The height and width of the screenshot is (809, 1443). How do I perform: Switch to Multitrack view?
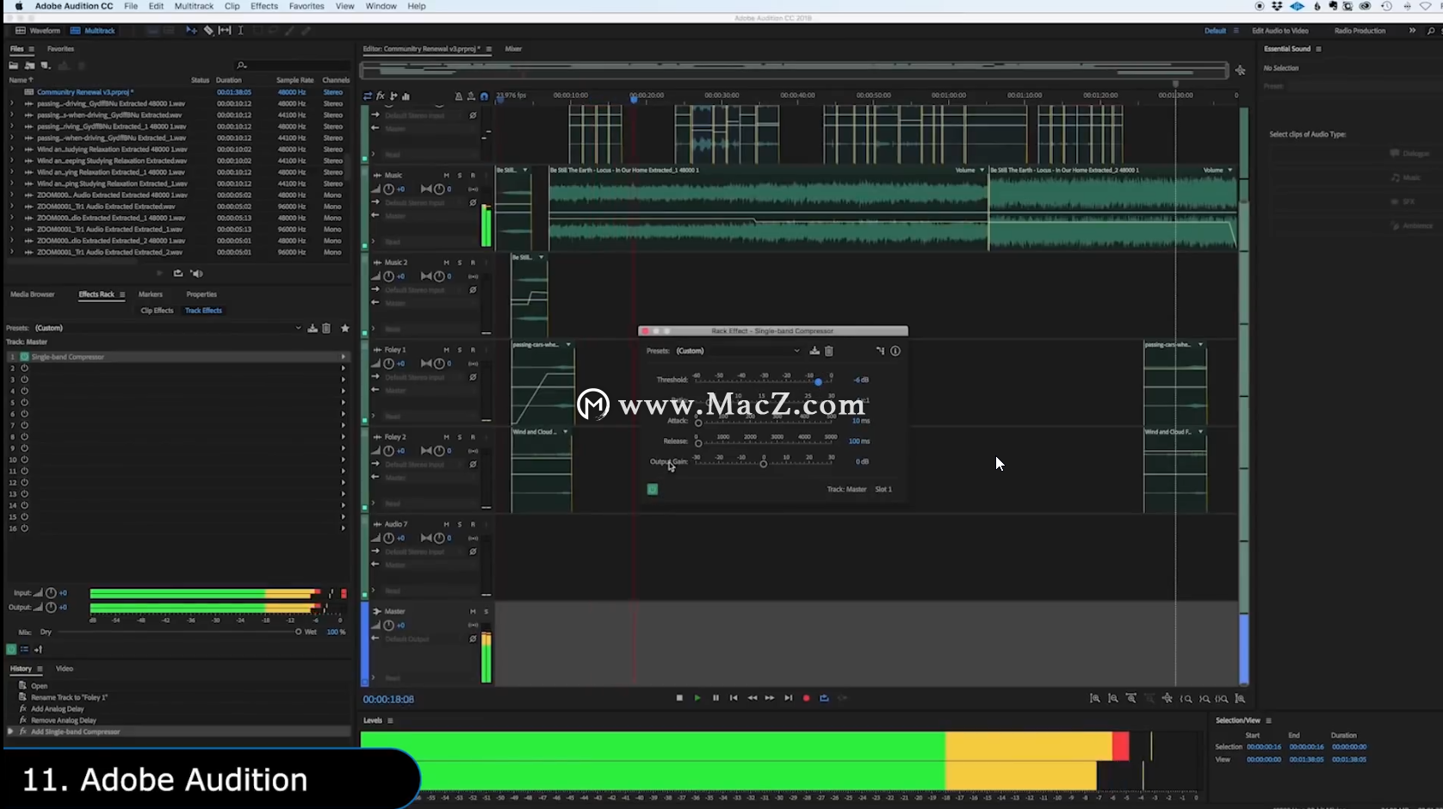[x=93, y=30]
